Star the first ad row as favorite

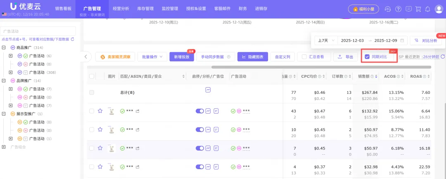[x=100, y=111]
